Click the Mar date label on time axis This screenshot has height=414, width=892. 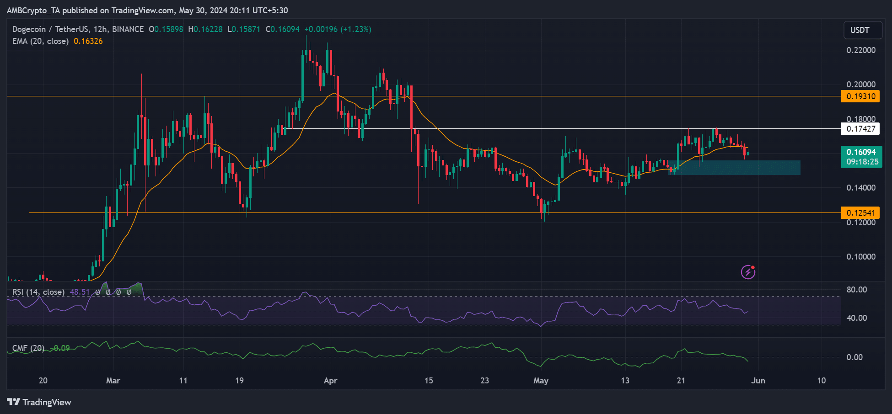[113, 381]
